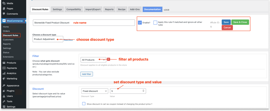
Task: Click the Appearance paintbrush icon
Action: (4, 86)
